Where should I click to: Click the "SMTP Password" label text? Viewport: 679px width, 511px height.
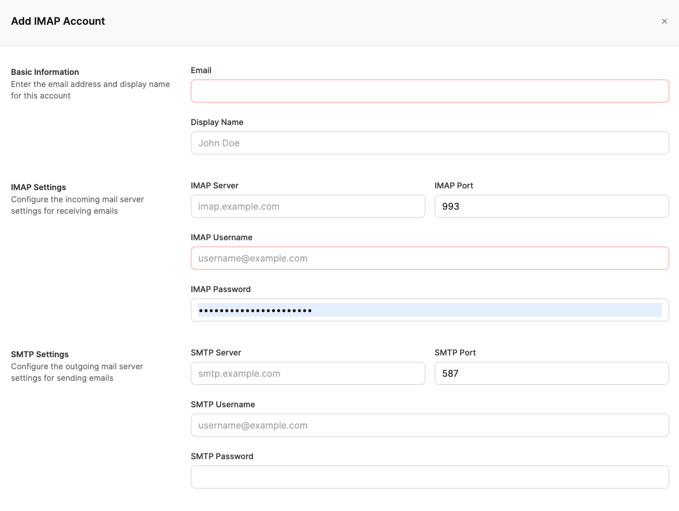(222, 456)
